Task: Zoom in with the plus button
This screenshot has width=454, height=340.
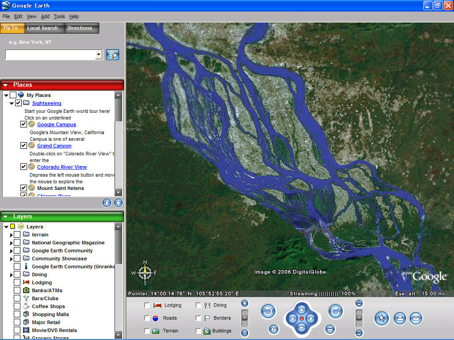Action: pyautogui.click(x=245, y=303)
